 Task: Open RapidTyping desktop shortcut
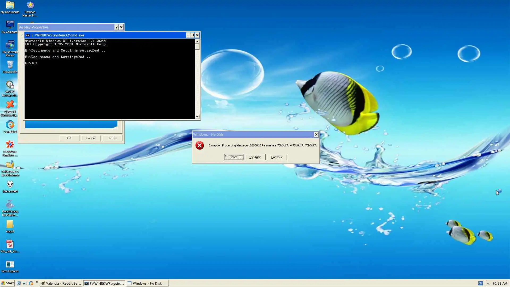click(x=10, y=205)
